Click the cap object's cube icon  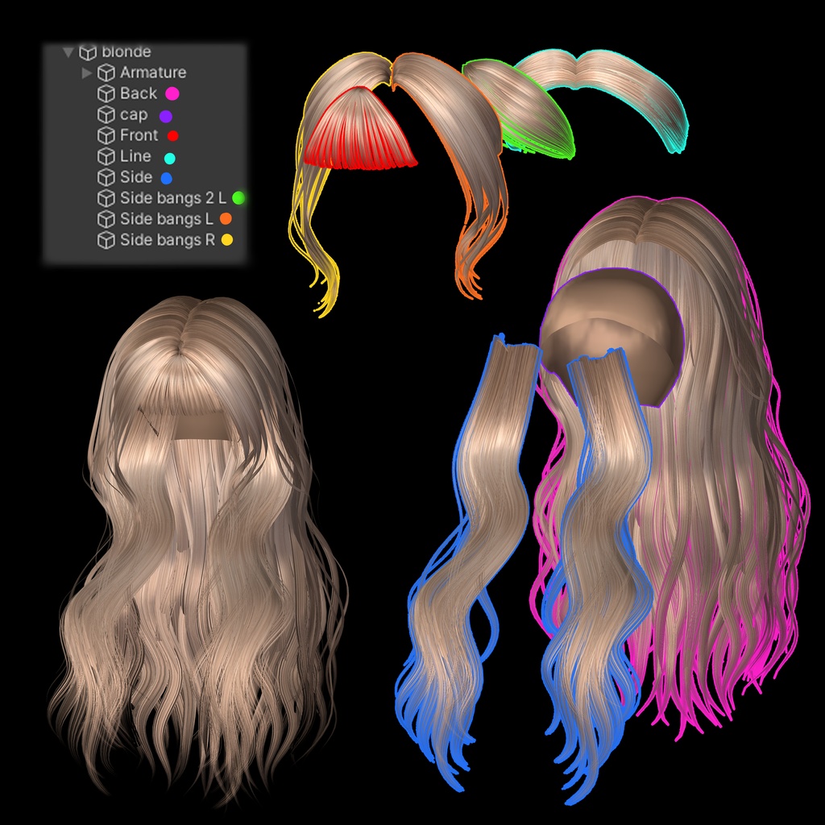pyautogui.click(x=106, y=114)
